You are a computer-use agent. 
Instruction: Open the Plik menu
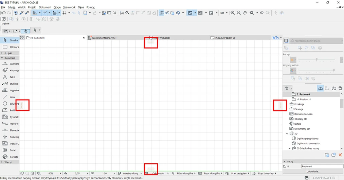tap(3, 7)
